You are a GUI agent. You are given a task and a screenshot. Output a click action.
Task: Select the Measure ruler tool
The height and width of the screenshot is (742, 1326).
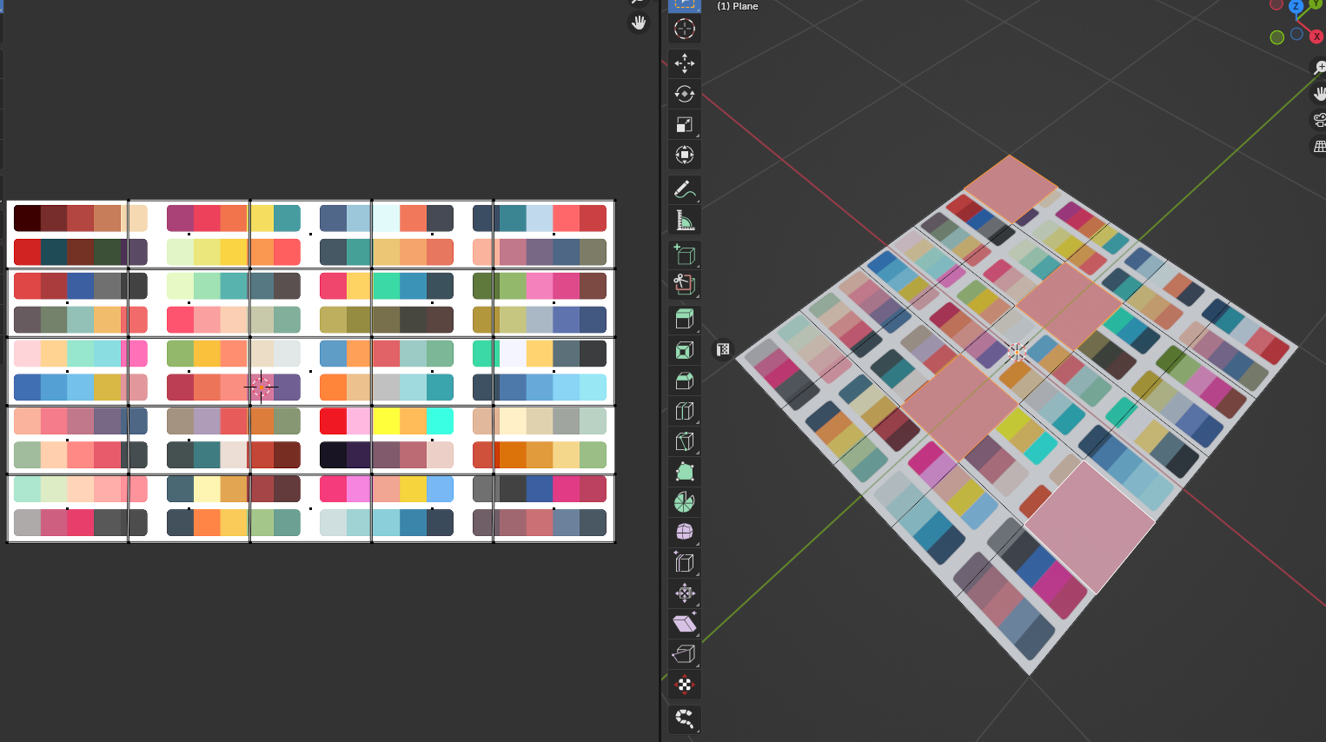tap(685, 220)
